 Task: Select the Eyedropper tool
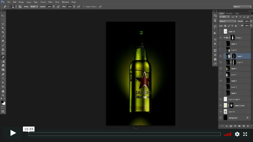(x=3, y=37)
